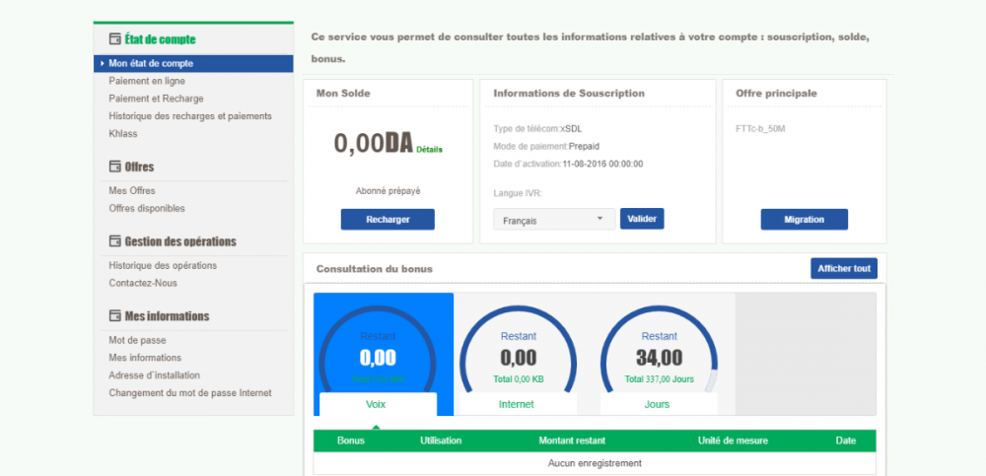Open Paiement en ligne in sidebar
This screenshot has width=986, height=476.
pos(147,81)
